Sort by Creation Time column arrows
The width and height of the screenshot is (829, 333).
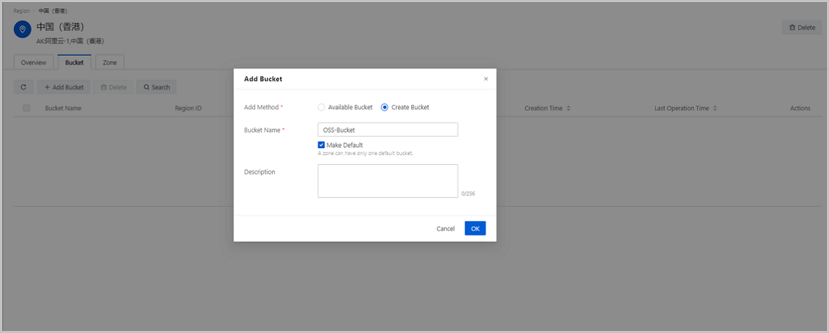569,108
